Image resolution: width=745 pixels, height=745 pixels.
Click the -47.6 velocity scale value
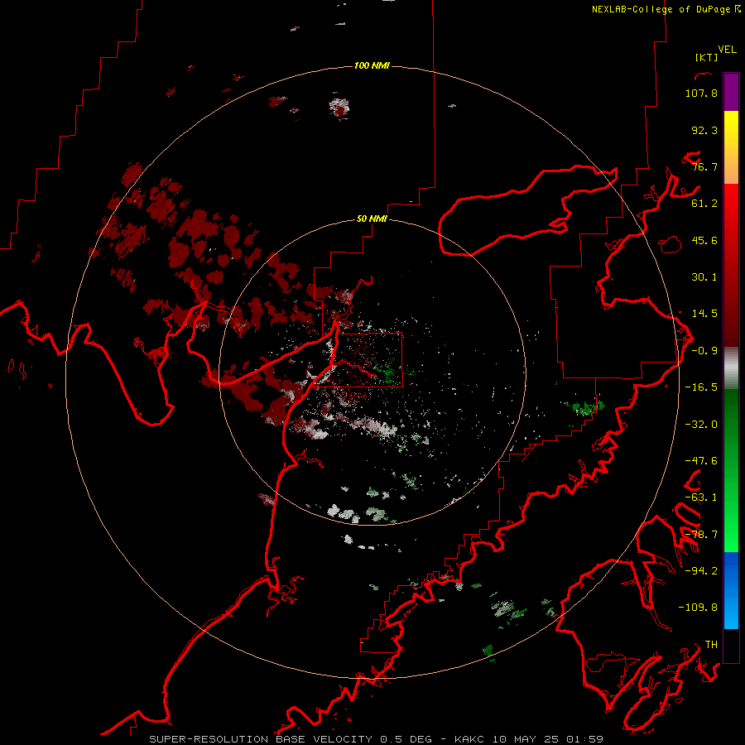click(701, 461)
